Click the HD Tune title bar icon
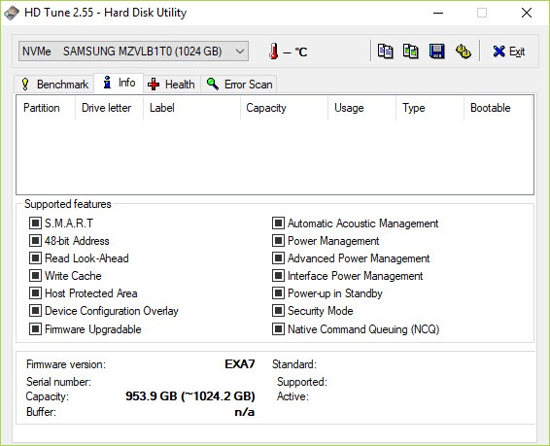 [12, 13]
